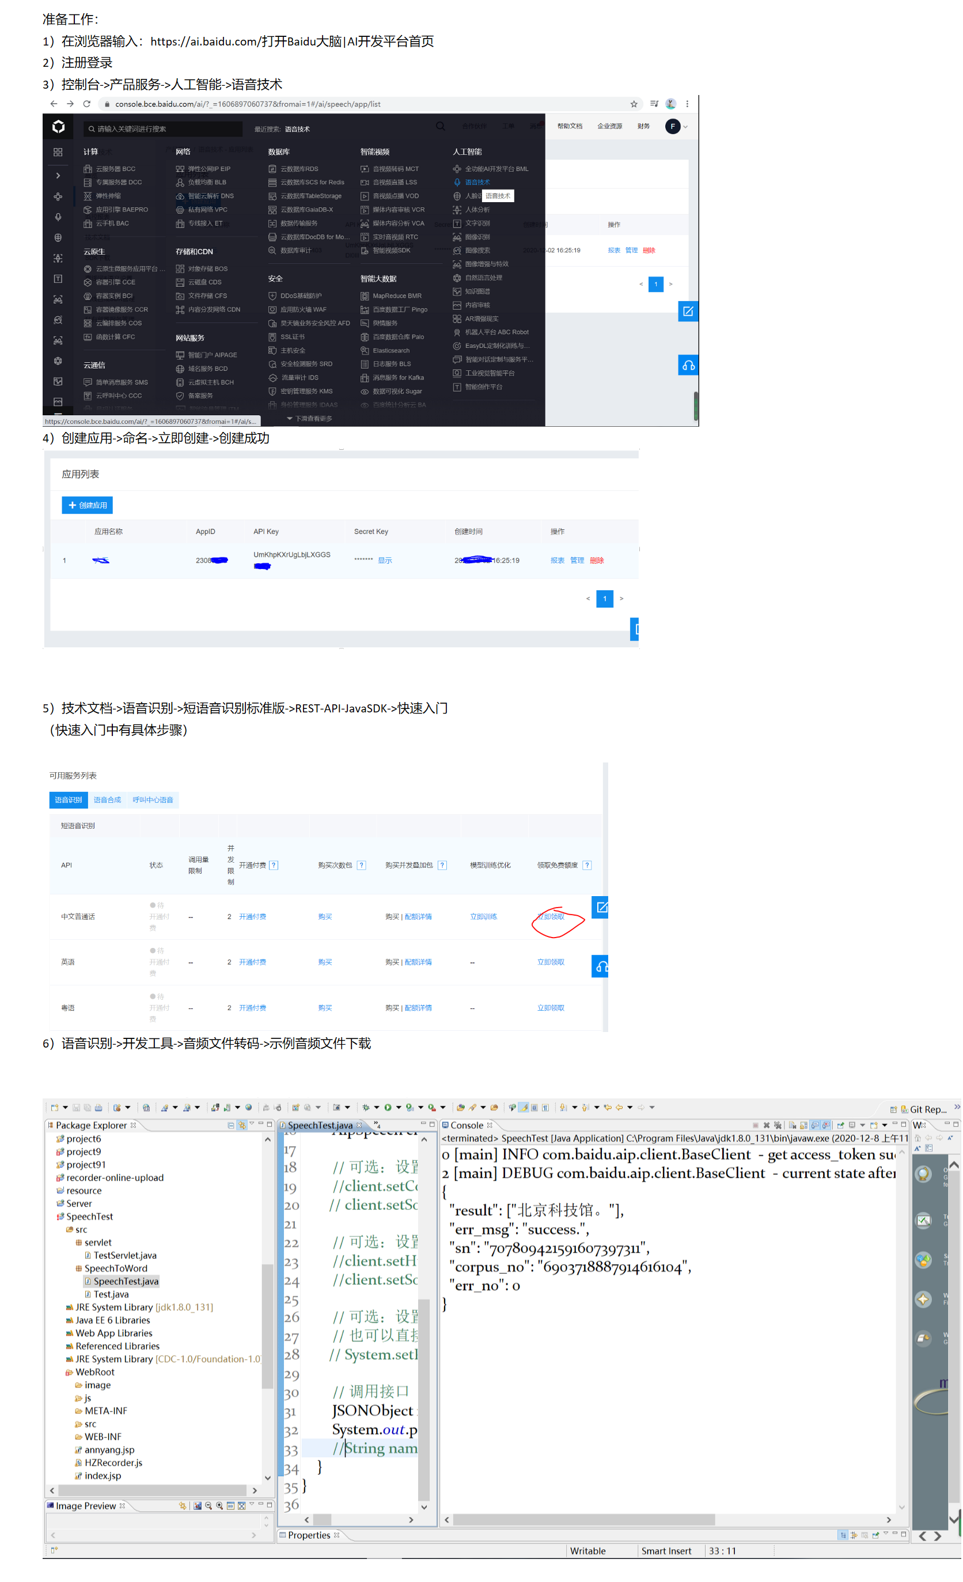This screenshot has height=1582, width=963.
Task: Toggle Pin Console in the Console toolbar
Action: [840, 1125]
